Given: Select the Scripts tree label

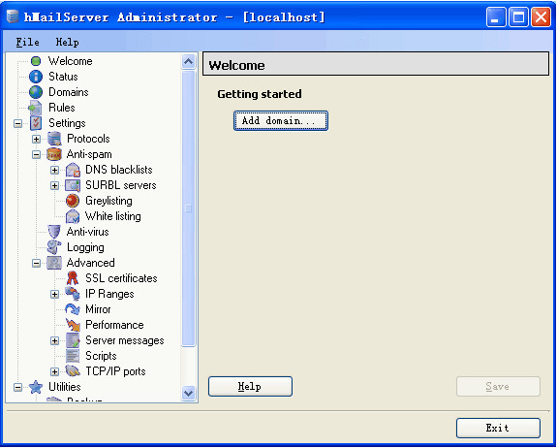Looking at the screenshot, I should pos(102,356).
